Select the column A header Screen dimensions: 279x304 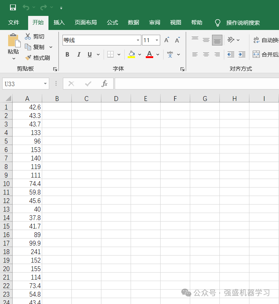coord(27,98)
